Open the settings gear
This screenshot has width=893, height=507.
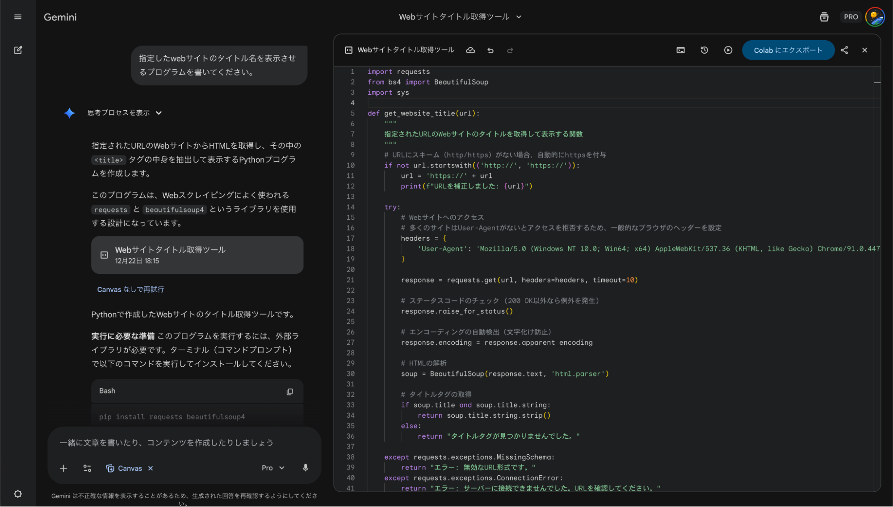18,494
